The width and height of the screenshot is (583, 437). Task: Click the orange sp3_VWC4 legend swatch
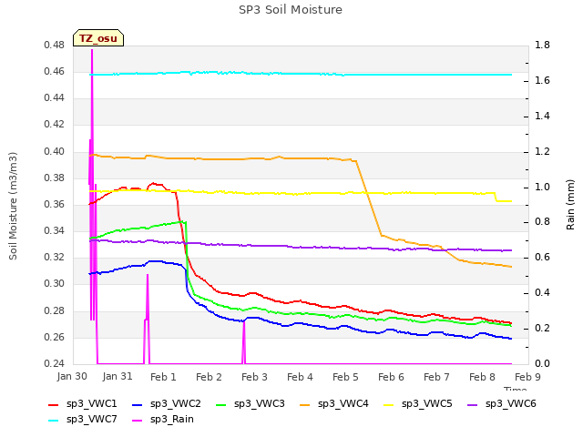[x=305, y=404]
